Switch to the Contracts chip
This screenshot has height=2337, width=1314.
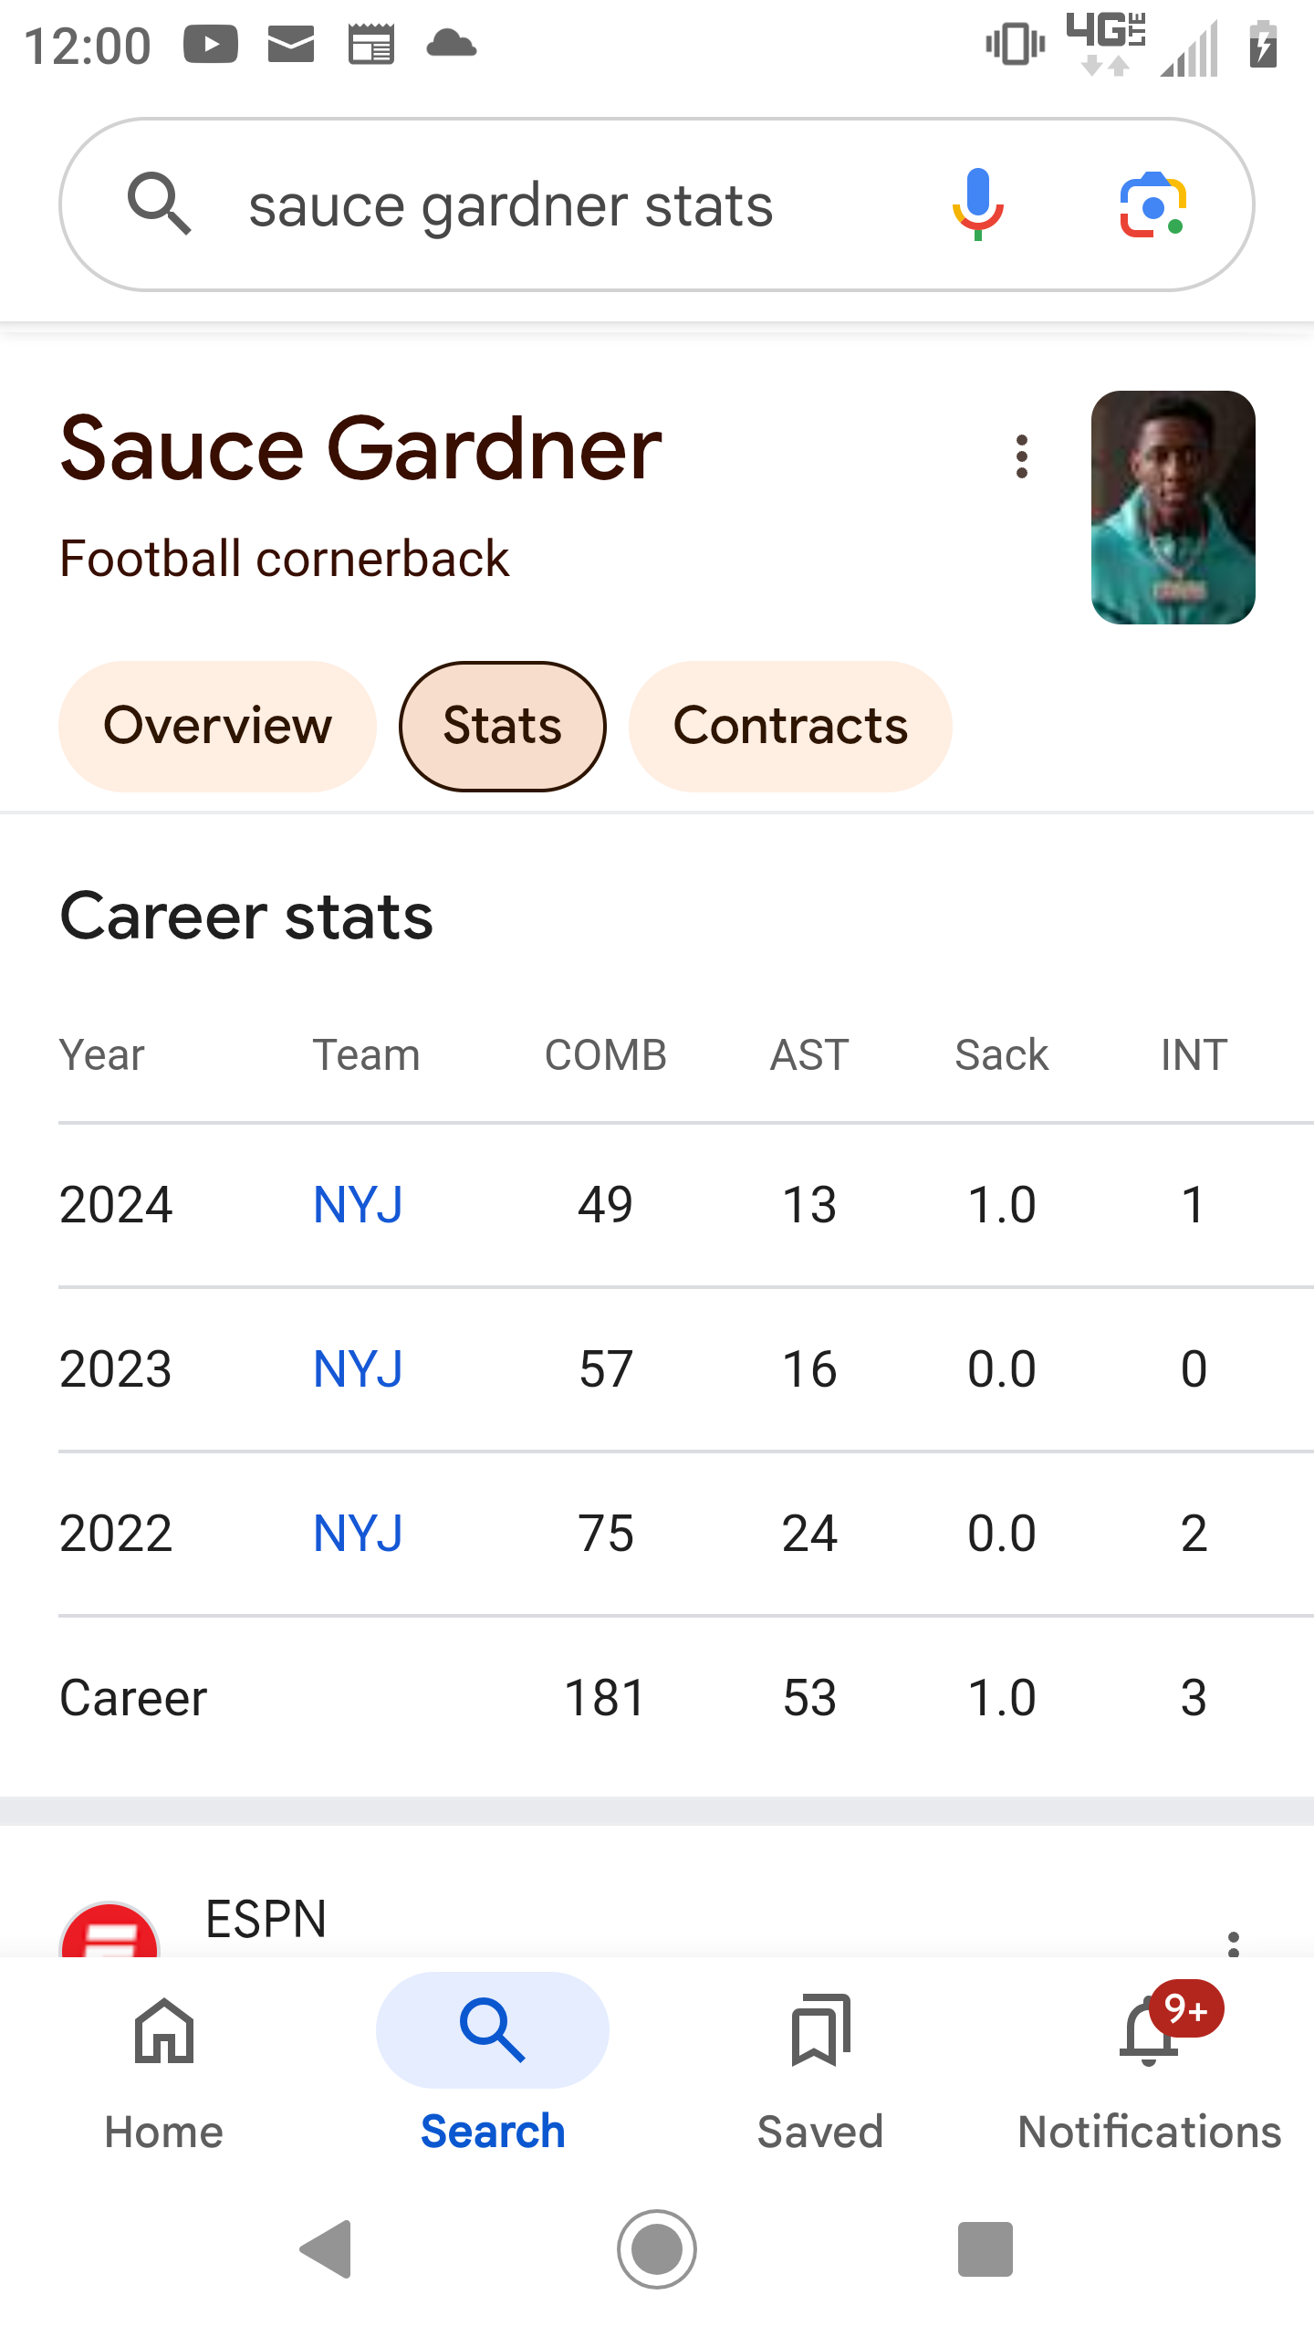tap(790, 727)
